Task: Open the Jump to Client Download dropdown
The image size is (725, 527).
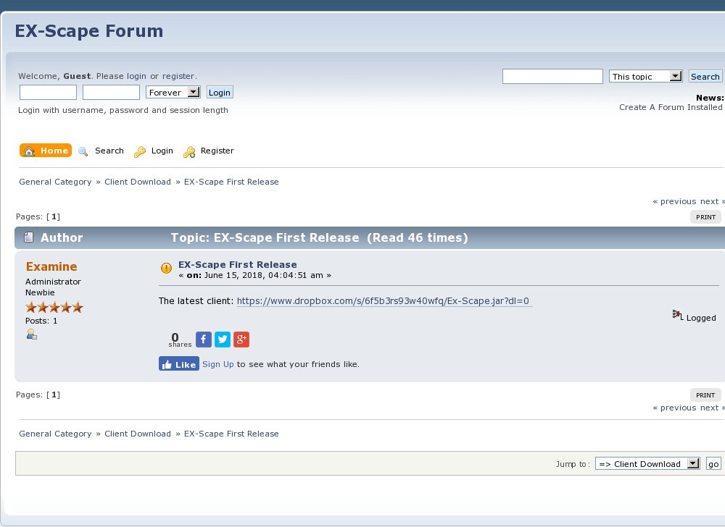Action: (x=647, y=464)
